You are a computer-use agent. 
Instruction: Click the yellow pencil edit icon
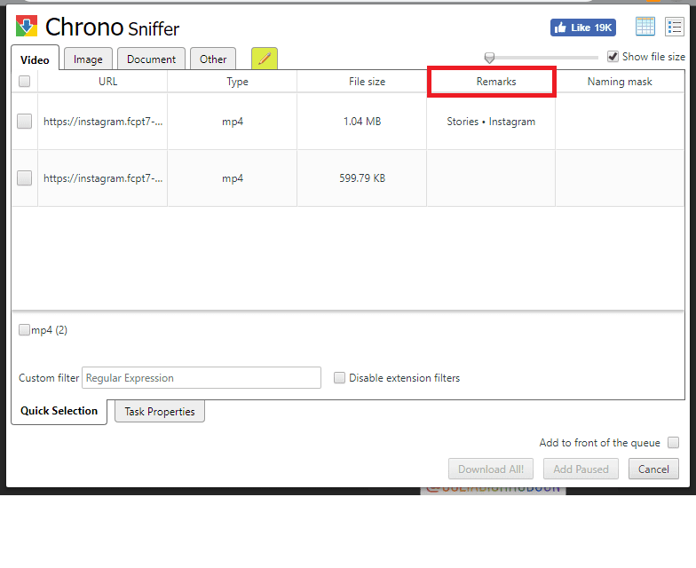265,59
